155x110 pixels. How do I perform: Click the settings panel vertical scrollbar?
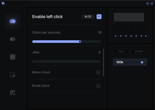[x=104, y=62]
